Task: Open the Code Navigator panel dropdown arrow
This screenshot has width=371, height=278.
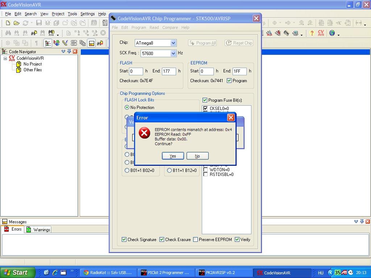Action: 63,51
